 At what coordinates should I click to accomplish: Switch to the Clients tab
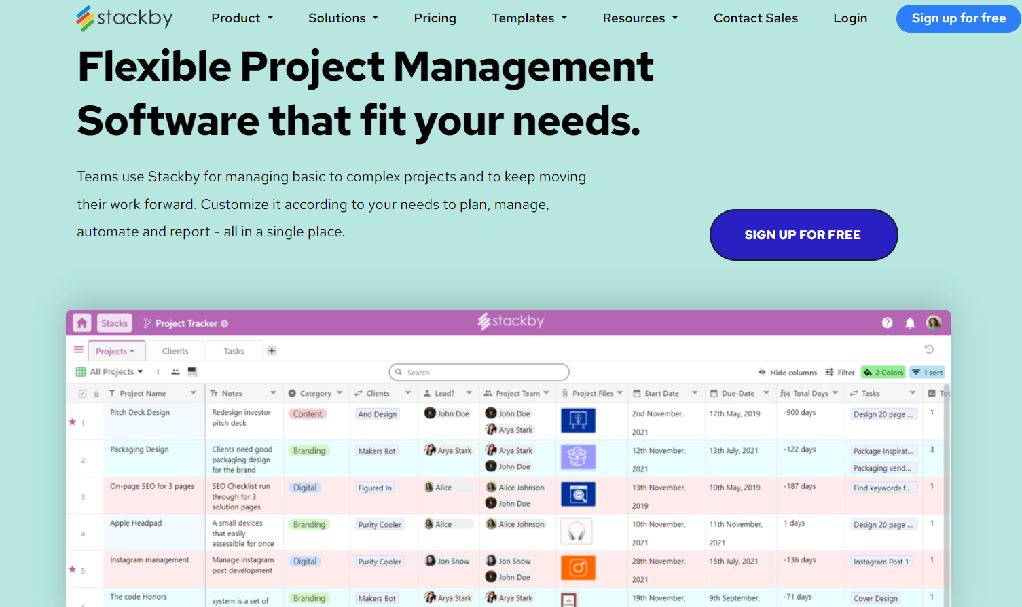175,350
